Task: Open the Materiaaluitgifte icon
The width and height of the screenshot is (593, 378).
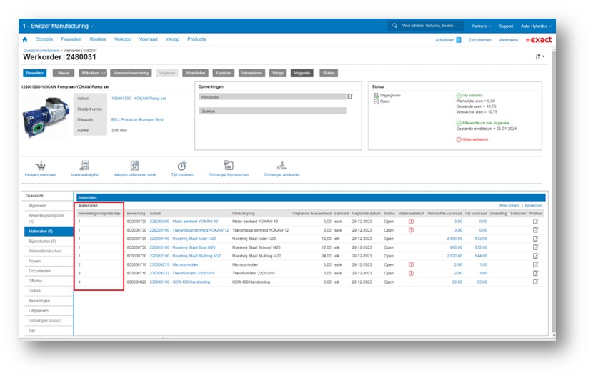Action: pos(85,165)
